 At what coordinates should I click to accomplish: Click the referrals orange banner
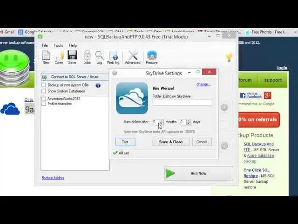pyautogui.click(x=259, y=119)
